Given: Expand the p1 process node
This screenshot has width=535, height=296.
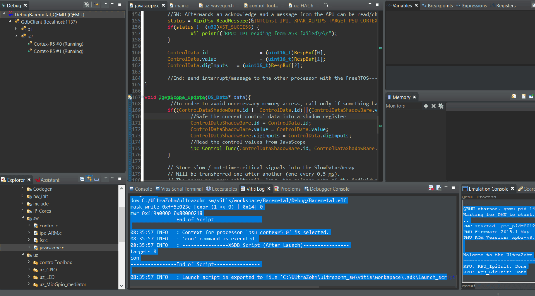Looking at the screenshot, I should pyautogui.click(x=16, y=28).
